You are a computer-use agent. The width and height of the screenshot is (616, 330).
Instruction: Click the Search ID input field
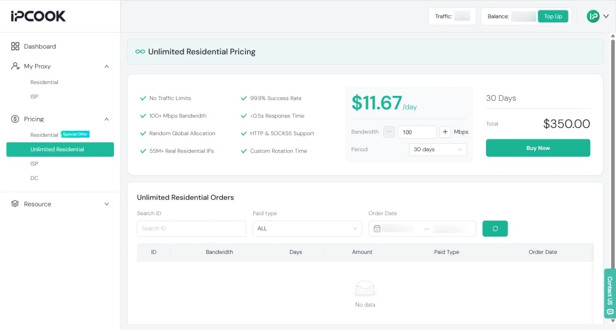pos(192,229)
